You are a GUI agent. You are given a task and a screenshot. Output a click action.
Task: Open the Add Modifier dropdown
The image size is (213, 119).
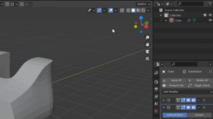click(x=187, y=92)
